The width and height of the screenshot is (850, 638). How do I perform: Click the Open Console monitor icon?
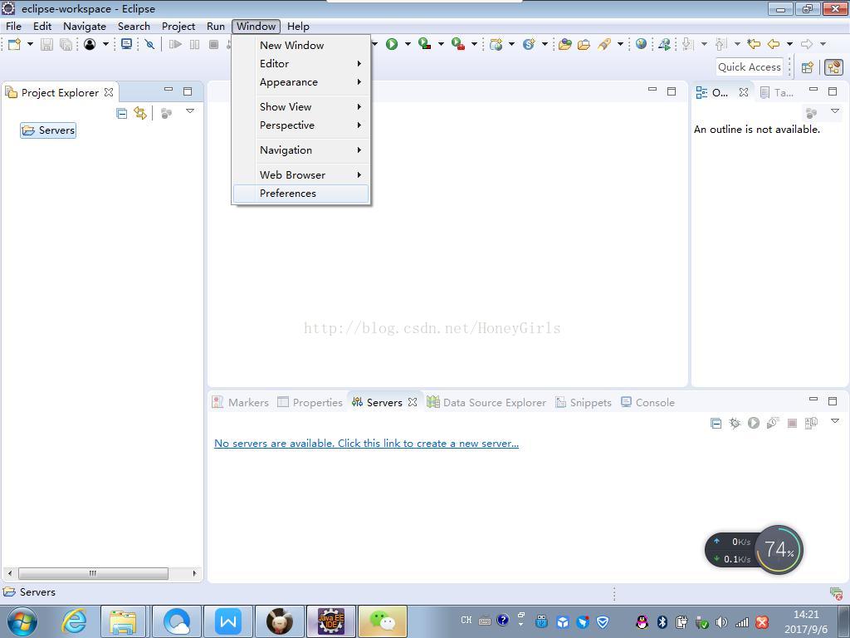pyautogui.click(x=126, y=45)
